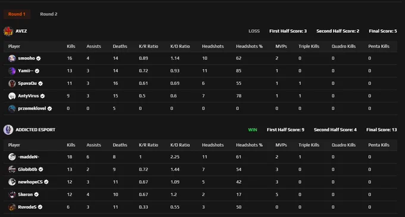This screenshot has height=217, width=405.
Task: Click the MVPs header in ADDICTED ESPORT table
Action: coord(281,145)
